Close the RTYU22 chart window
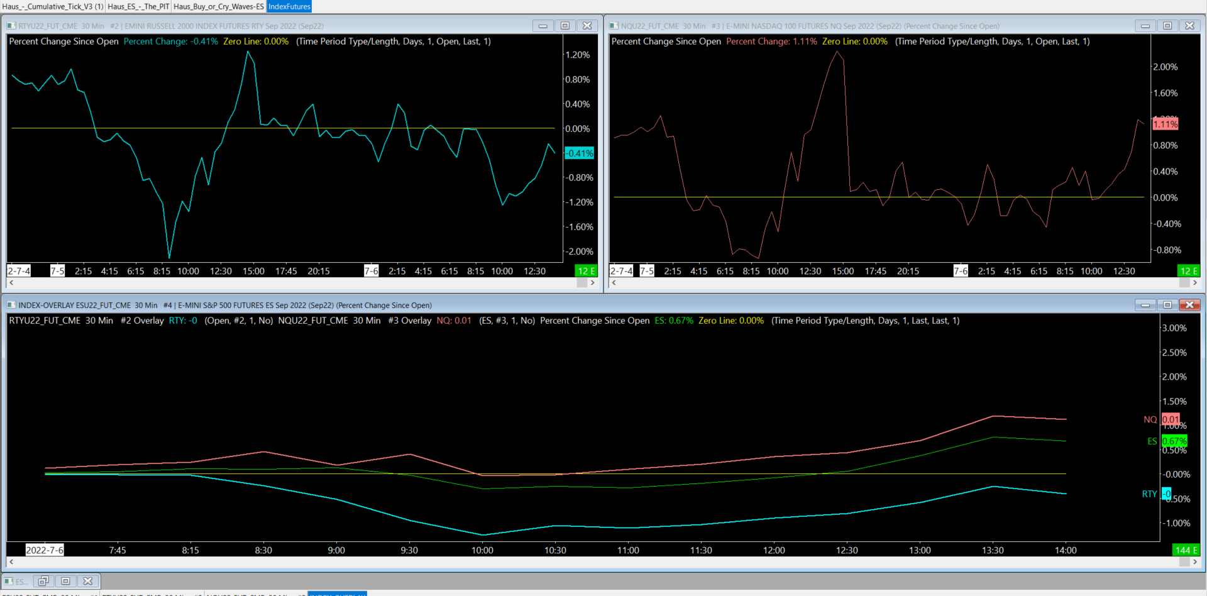Viewport: 1207px width, 596px height. tap(587, 26)
